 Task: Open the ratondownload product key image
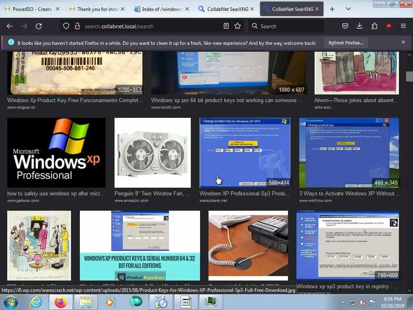point(348,245)
